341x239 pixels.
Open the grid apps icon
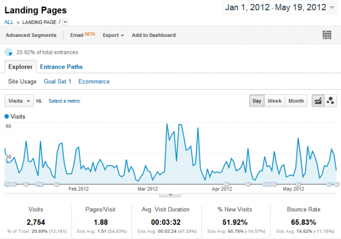click(327, 35)
